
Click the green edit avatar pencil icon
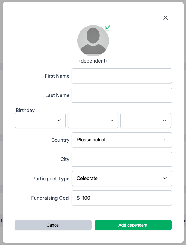[x=107, y=28]
